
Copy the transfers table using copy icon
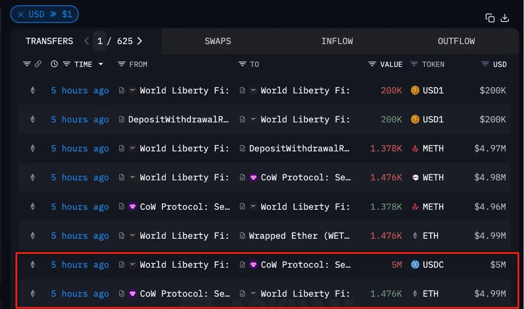(x=490, y=18)
